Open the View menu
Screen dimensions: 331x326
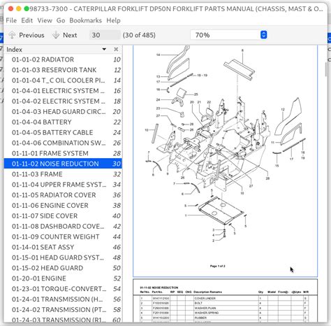click(x=45, y=20)
